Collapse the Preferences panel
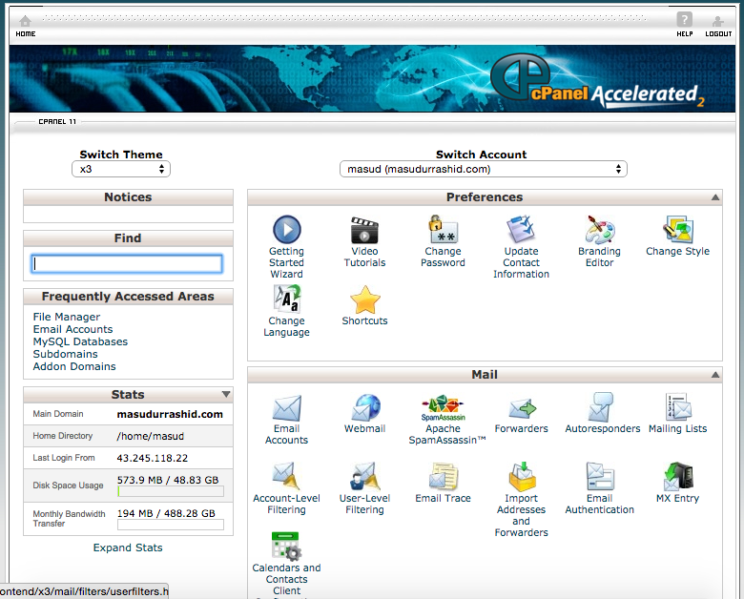 pos(715,197)
